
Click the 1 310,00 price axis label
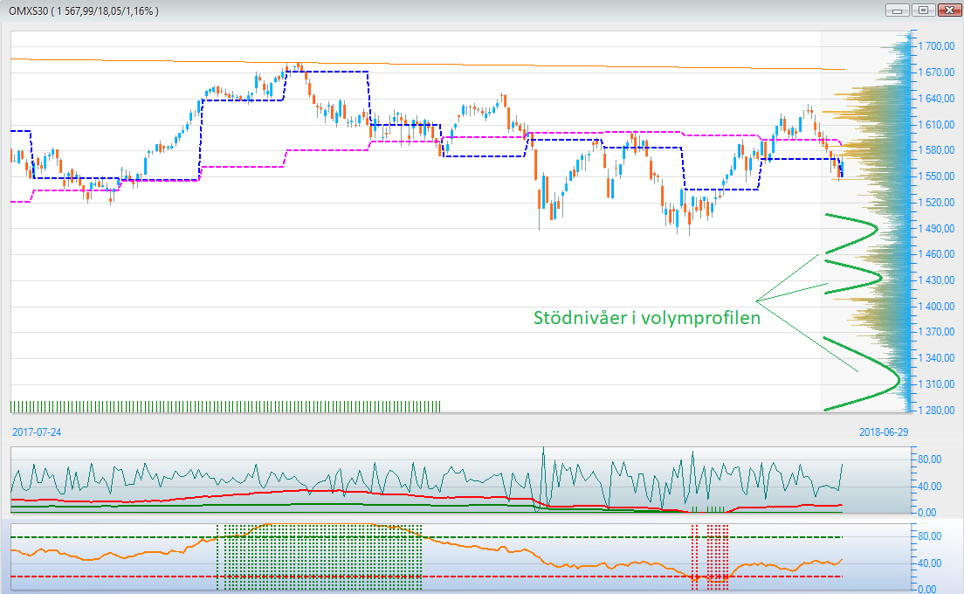pos(937,384)
